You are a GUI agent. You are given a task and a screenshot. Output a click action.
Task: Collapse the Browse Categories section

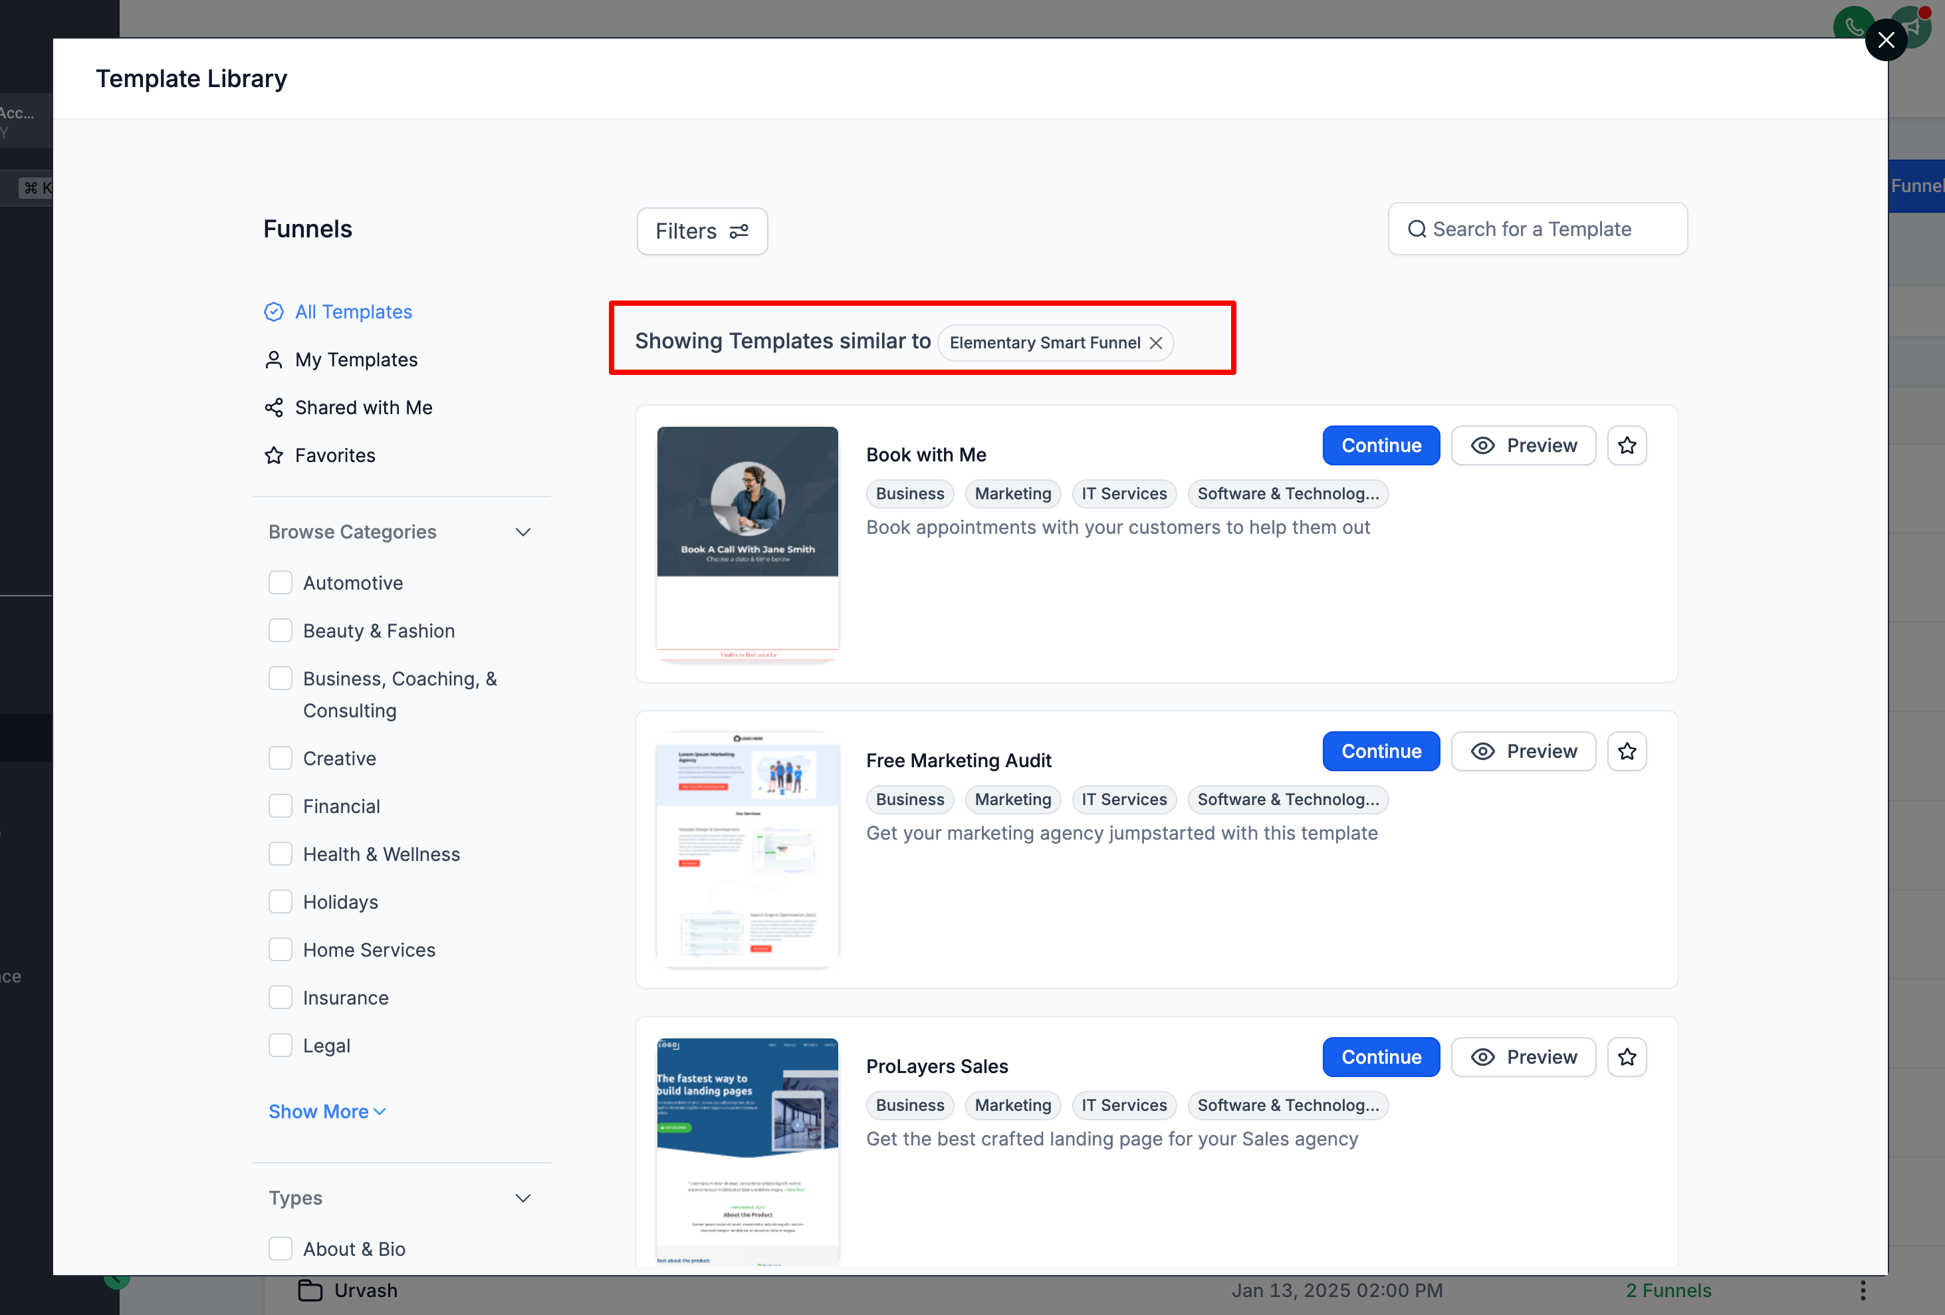tap(523, 533)
